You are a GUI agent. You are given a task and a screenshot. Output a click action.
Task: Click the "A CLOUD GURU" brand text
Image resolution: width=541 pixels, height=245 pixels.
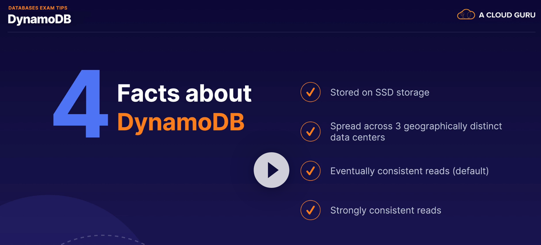[507, 15]
